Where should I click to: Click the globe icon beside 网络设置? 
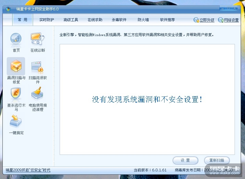(221, 20)
